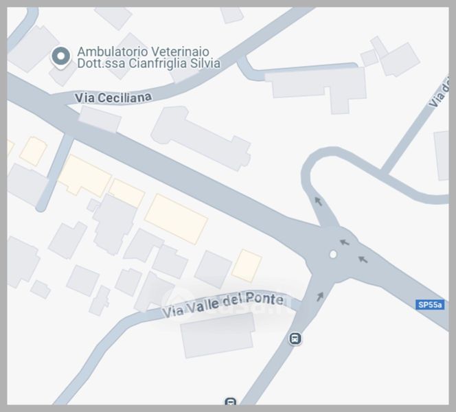Click the SP55a road shield badge
The width and height of the screenshot is (456, 412).
tap(430, 305)
